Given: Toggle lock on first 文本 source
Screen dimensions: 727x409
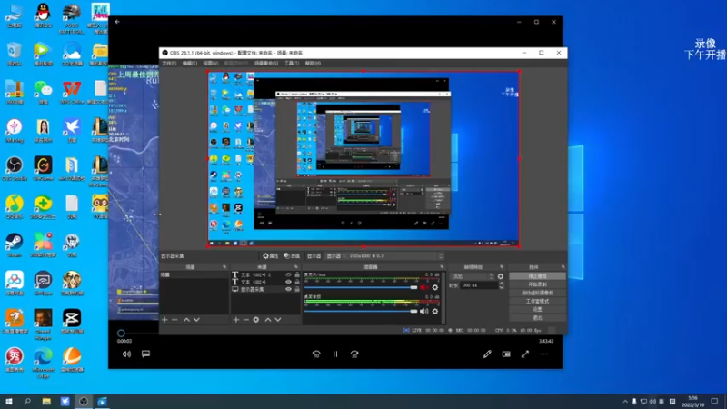Looking at the screenshot, I should [296, 274].
